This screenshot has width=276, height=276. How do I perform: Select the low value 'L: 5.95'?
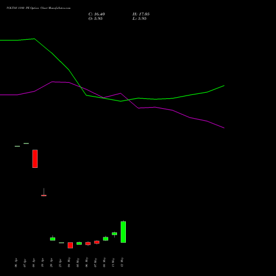click(x=140, y=19)
